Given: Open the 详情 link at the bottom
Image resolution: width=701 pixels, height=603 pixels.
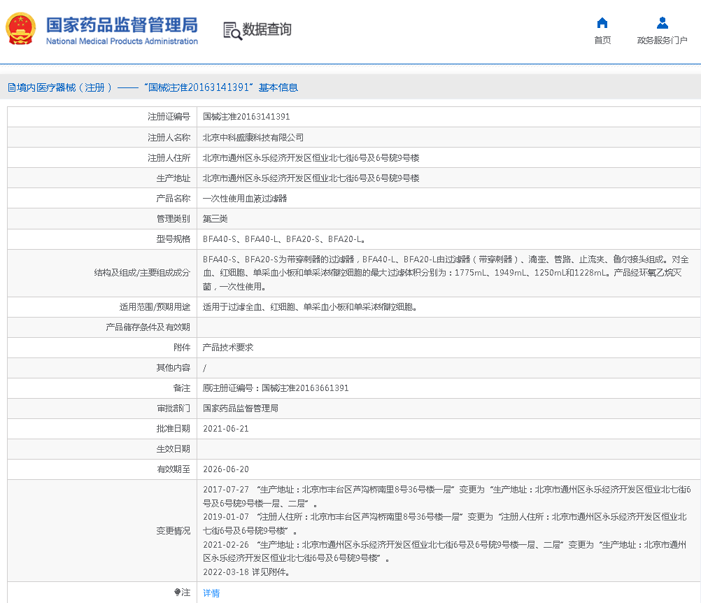Looking at the screenshot, I should pyautogui.click(x=211, y=593).
